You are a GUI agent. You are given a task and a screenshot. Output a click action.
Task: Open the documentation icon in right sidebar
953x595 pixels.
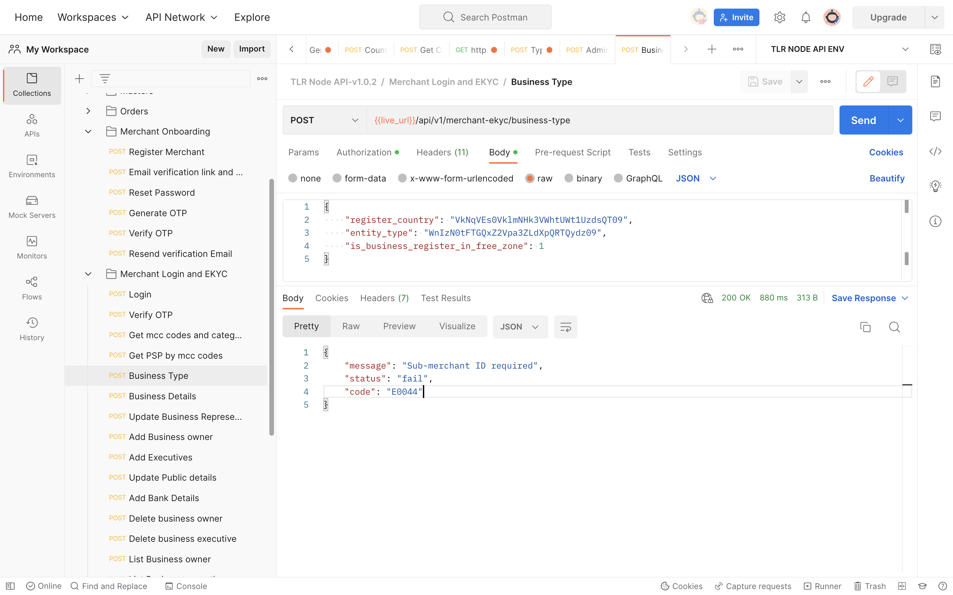coord(935,81)
